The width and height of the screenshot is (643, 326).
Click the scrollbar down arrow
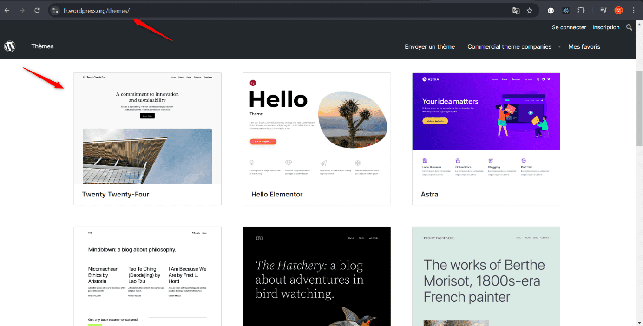pos(639,322)
